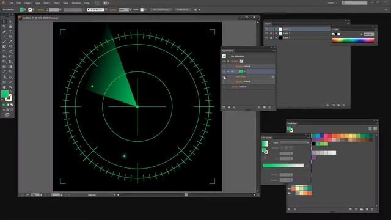This screenshot has height=220, width=391.
Task: Click the Change Screen Mode icon
Action: point(7,115)
